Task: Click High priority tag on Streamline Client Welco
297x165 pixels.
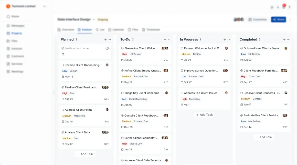Action: [x=124, y=54]
